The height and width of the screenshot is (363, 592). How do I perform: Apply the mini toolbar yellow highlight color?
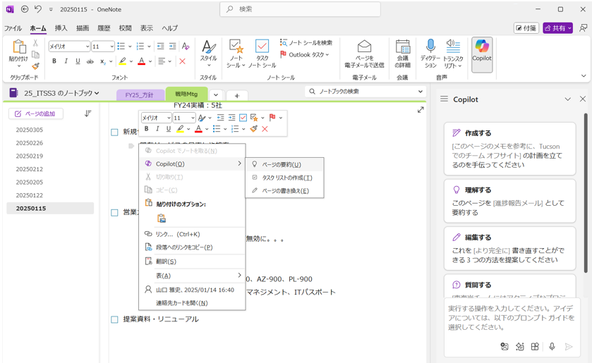pos(180,129)
